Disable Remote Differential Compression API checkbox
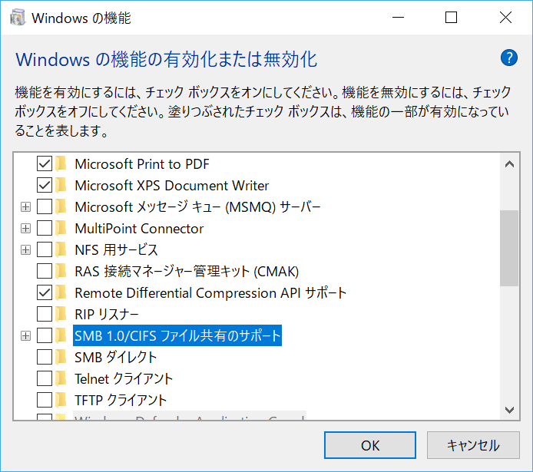 (45, 292)
